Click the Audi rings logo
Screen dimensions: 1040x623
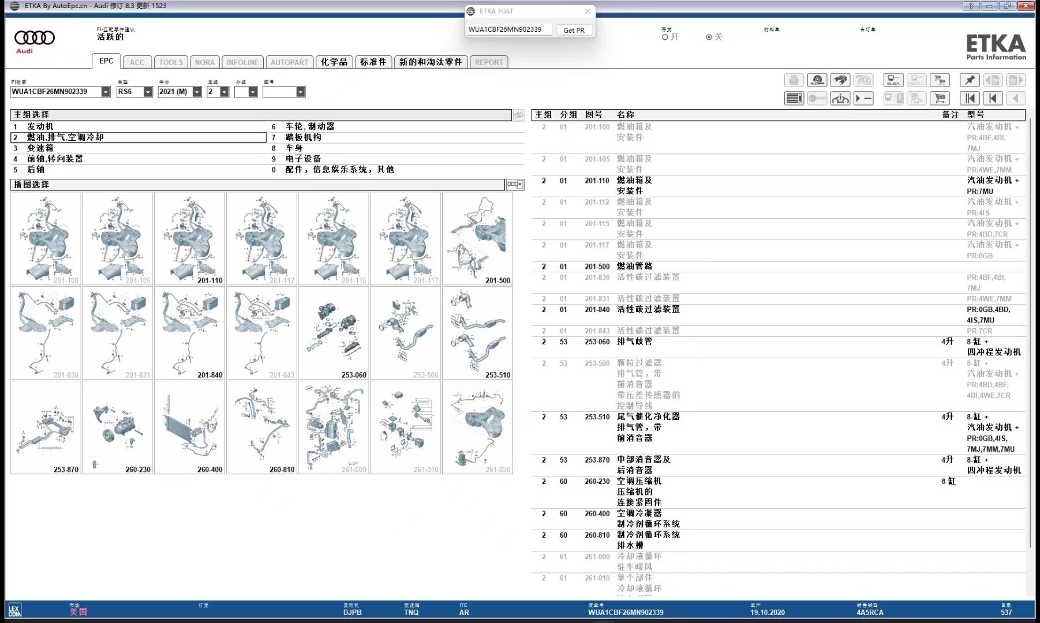coord(35,38)
